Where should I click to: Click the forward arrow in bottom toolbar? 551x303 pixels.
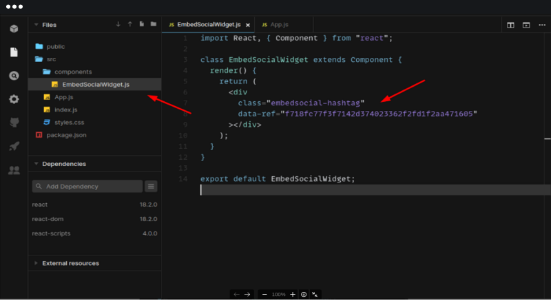coord(247,294)
